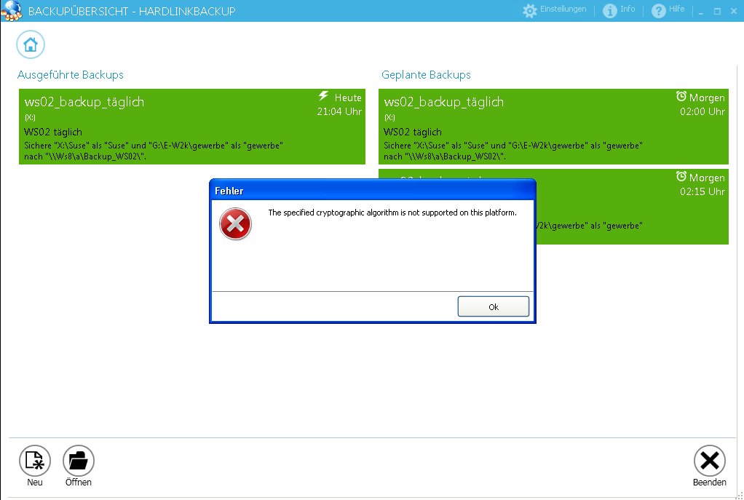This screenshot has height=500, width=744.
Task: Click the Geplante Backups heading
Action: pos(426,75)
